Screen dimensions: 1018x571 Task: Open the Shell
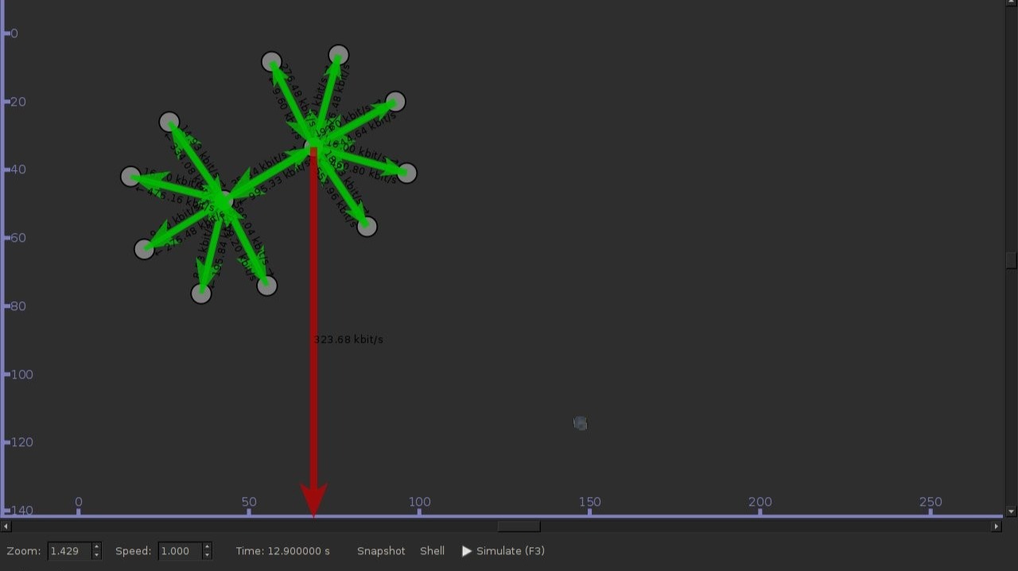[x=432, y=550]
